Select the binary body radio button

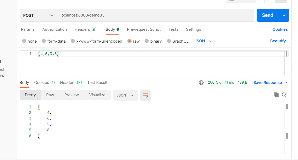pyautogui.click(x=147, y=41)
